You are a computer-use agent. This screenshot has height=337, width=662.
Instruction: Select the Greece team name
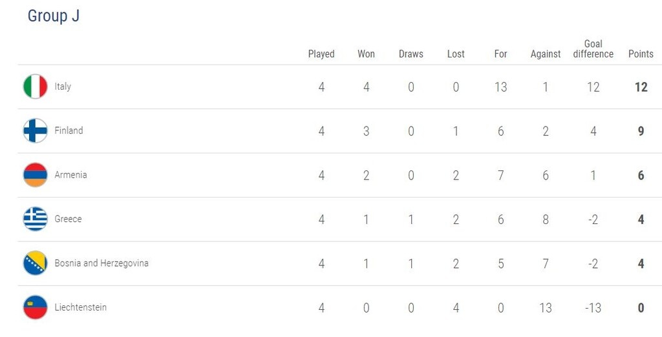pos(68,219)
